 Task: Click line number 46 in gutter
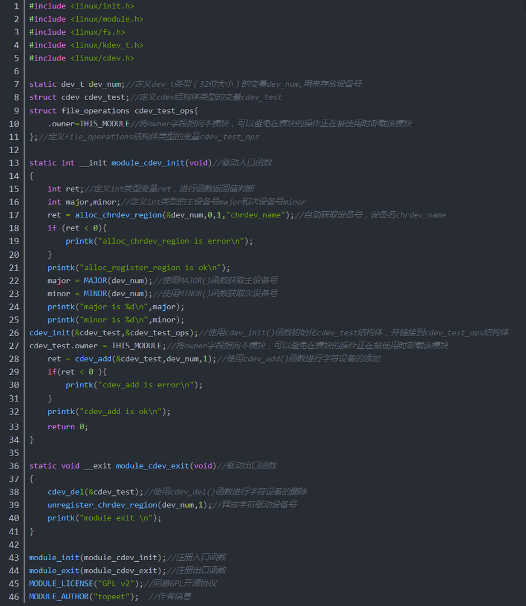[x=14, y=596]
